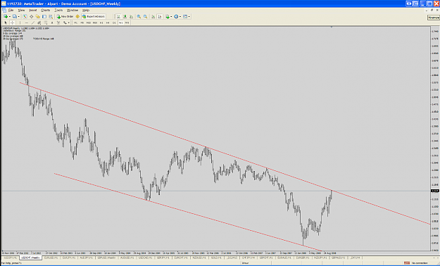Zoom in on the chart

139,17
